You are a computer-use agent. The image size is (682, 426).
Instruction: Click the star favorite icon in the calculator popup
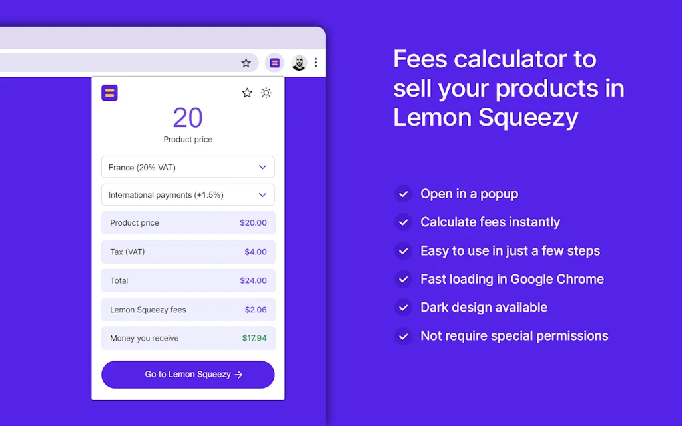pyautogui.click(x=247, y=93)
